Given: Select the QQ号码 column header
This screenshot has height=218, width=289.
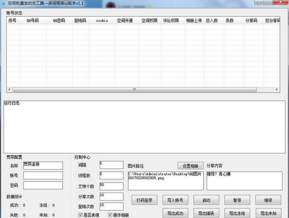Looking at the screenshot, I should click(x=33, y=21).
